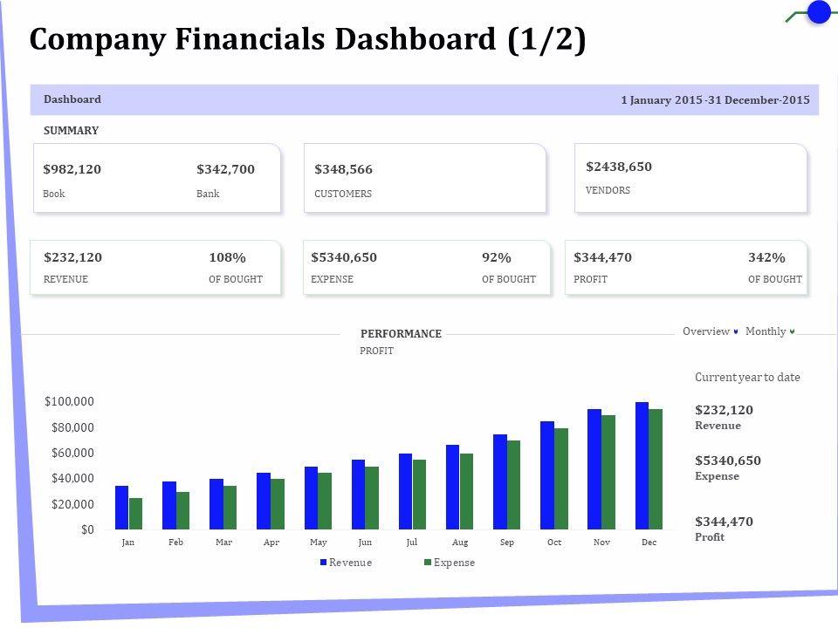Click the PROFIT chart subtitle

point(376,351)
